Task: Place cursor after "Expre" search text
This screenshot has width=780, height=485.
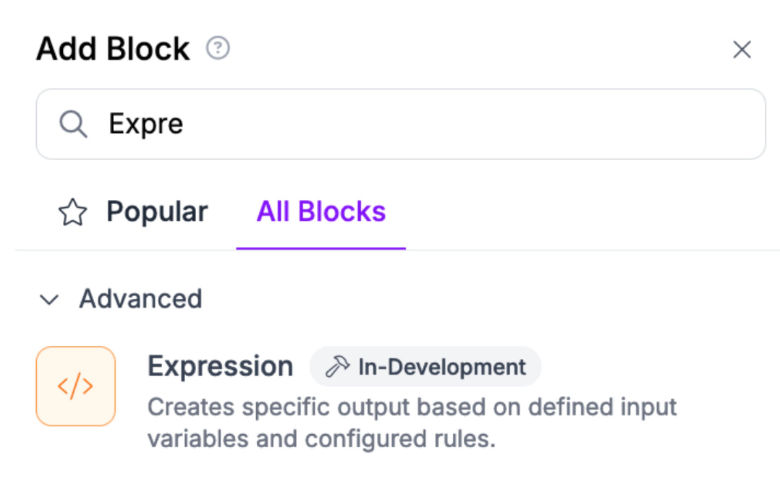Action: tap(184, 124)
